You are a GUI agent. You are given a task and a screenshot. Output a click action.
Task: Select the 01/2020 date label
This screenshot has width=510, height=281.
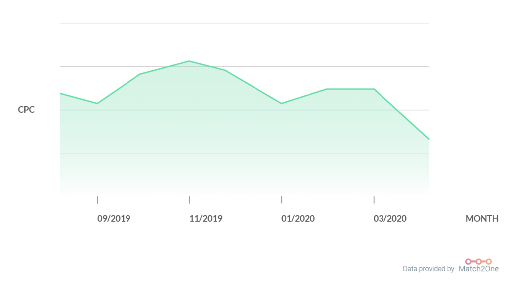[298, 219]
